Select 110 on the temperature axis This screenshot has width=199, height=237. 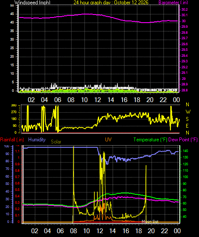(185, 171)
